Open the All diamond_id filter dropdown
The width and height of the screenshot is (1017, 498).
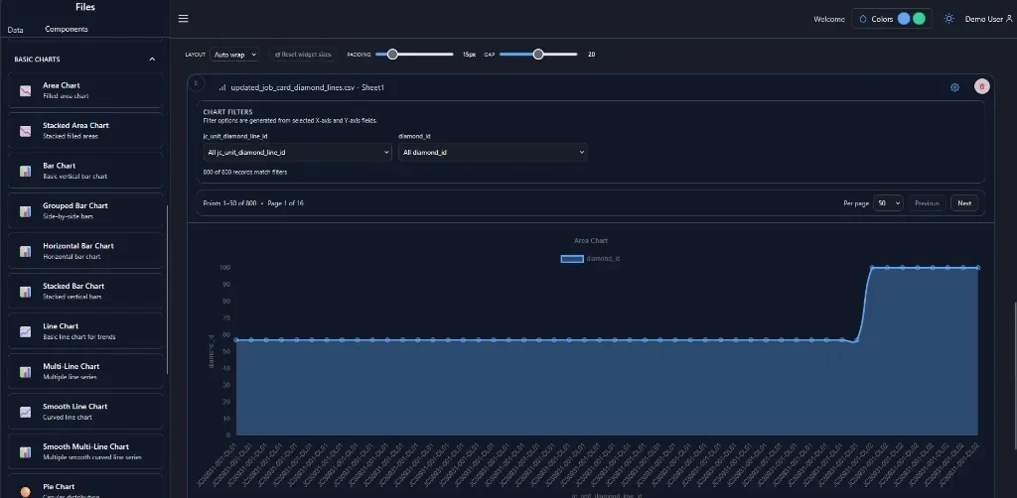tap(493, 152)
